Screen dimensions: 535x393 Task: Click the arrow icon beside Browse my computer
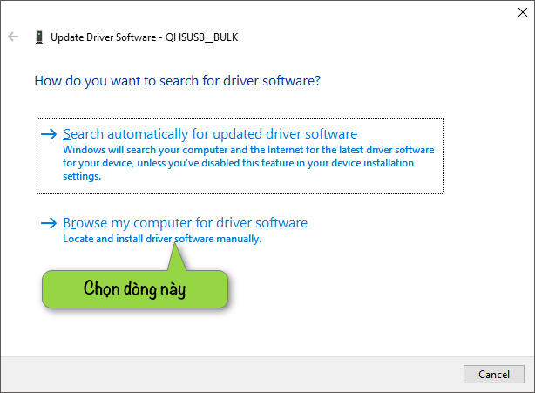[x=49, y=223]
